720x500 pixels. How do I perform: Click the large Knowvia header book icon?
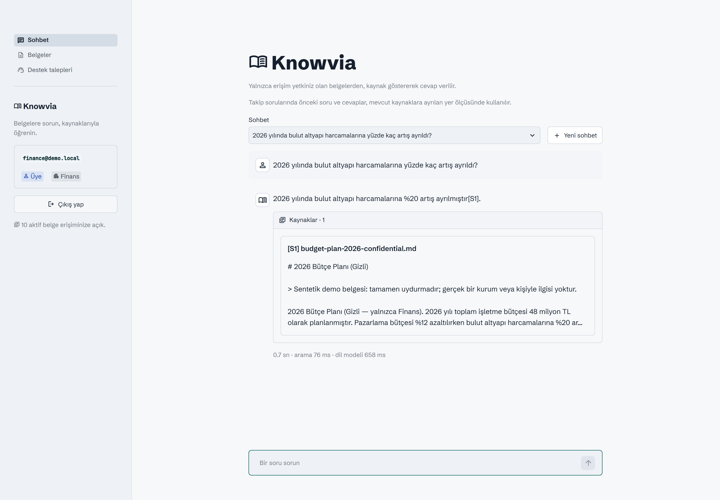tap(258, 62)
